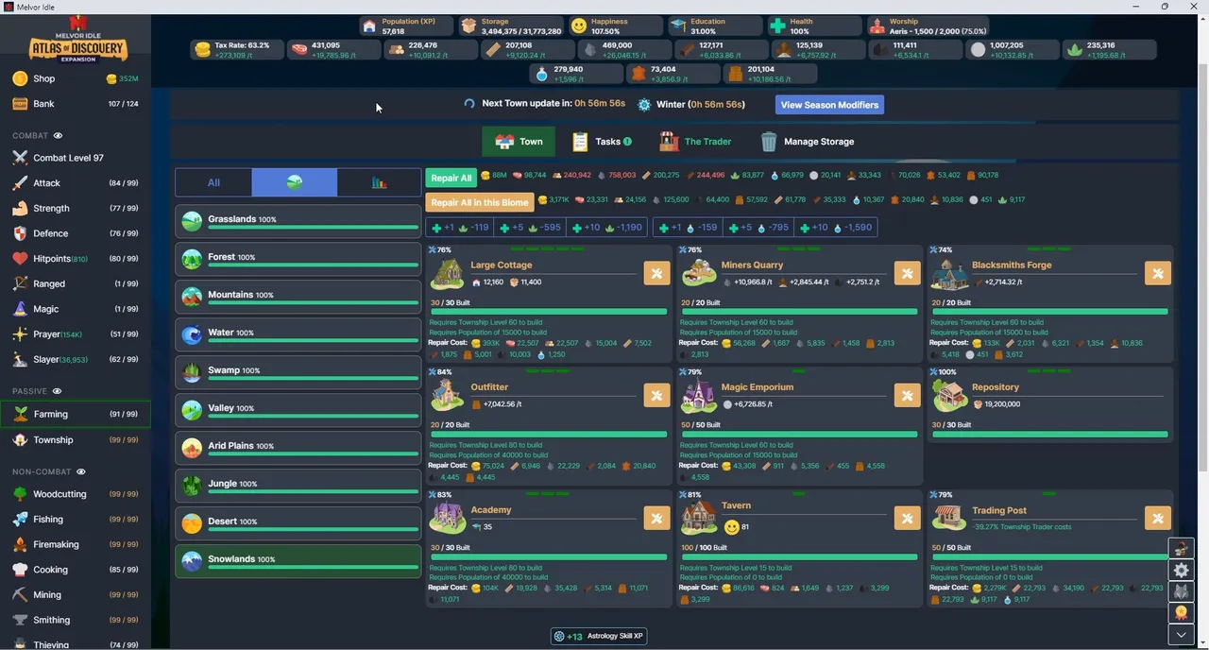Open the Smithing skill
Viewport: 1209px width, 650px height.
click(75, 620)
